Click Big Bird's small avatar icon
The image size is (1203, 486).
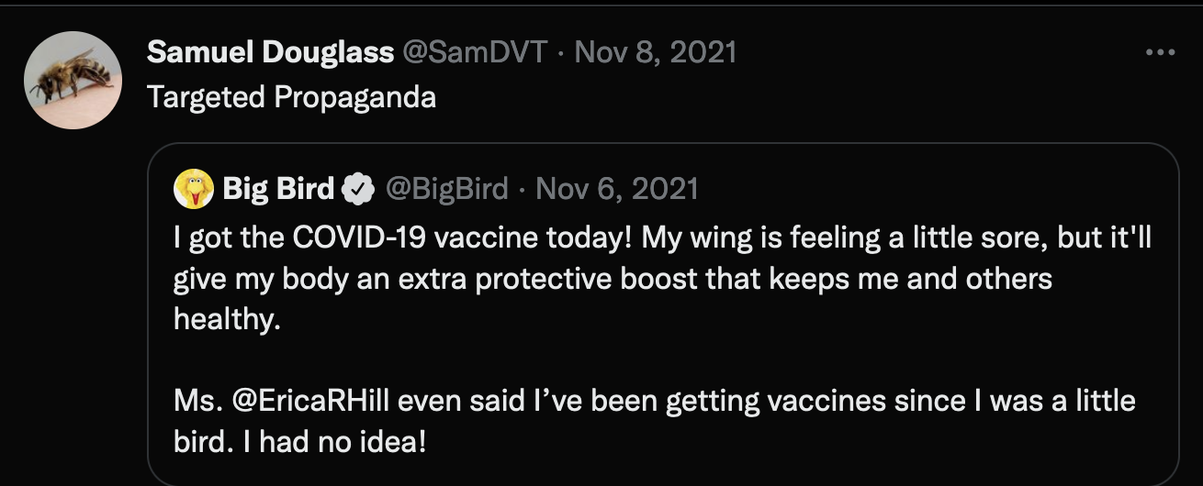[x=193, y=189]
